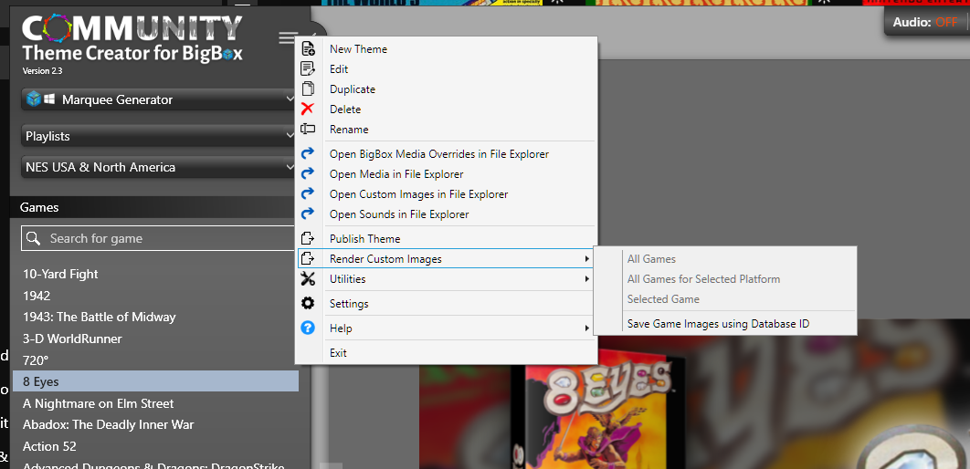This screenshot has height=469, width=970.
Task: Open the Playlists dropdown
Action: coord(158,136)
